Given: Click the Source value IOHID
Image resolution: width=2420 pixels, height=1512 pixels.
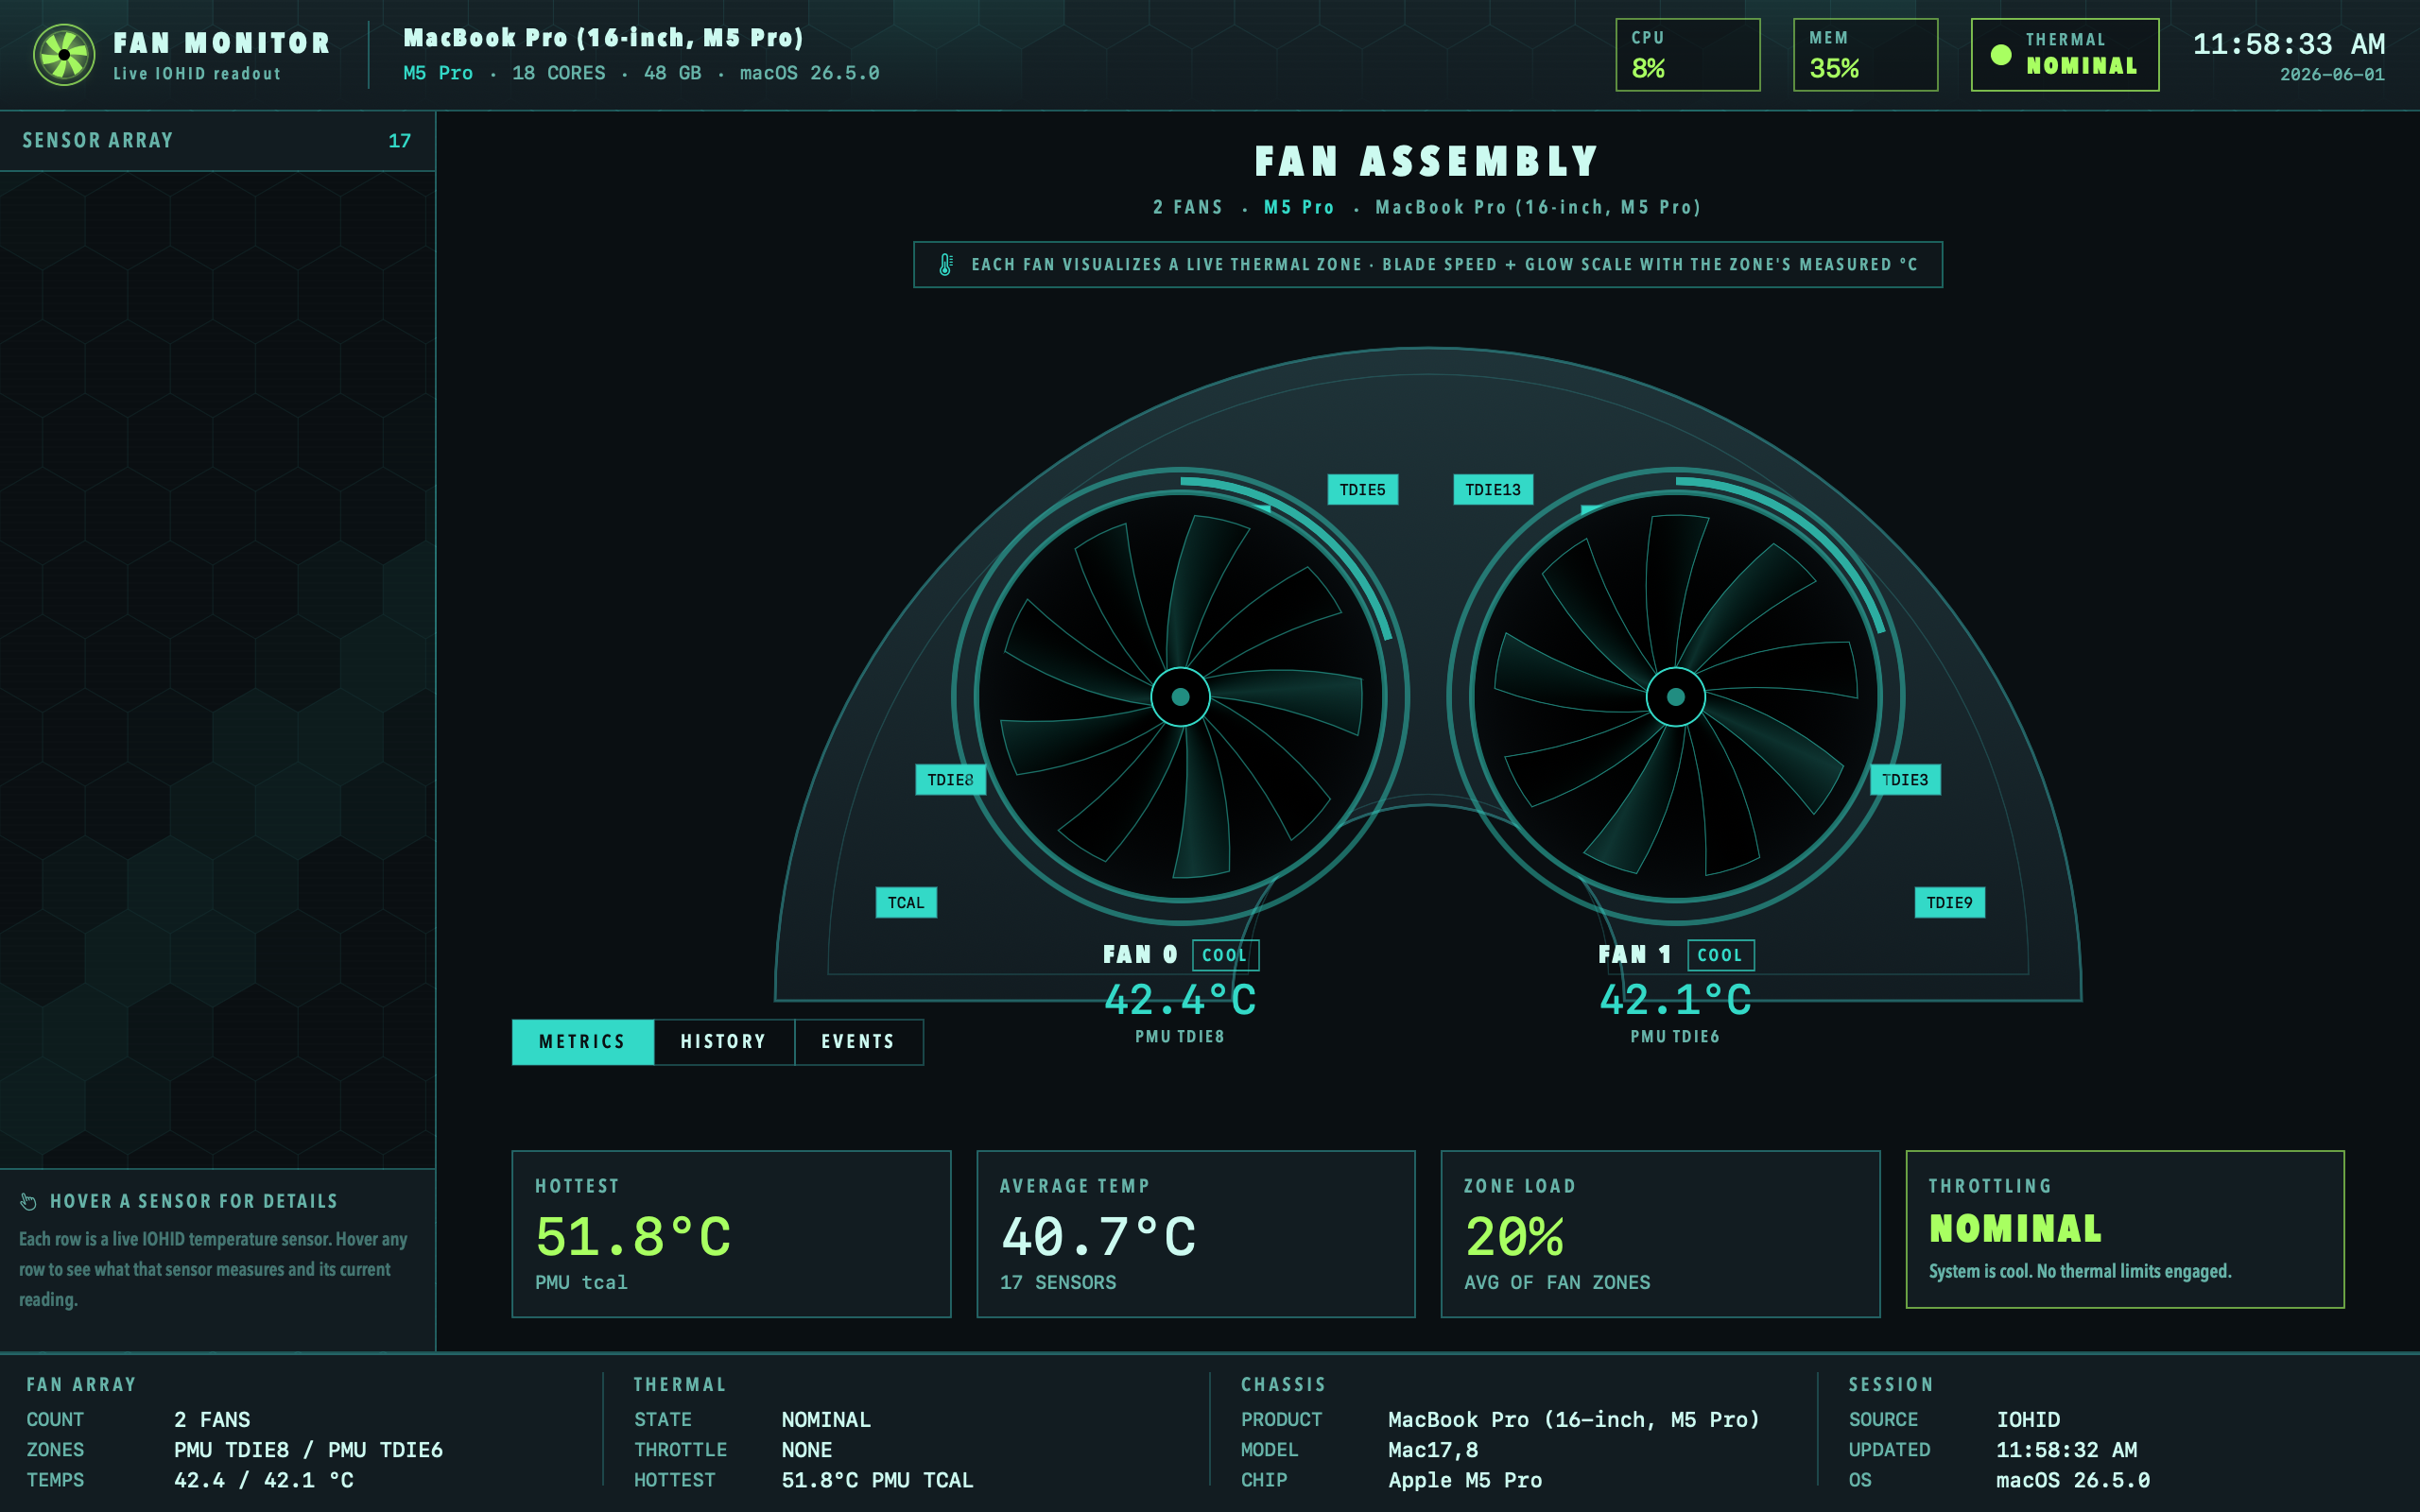Looking at the screenshot, I should (2028, 1420).
